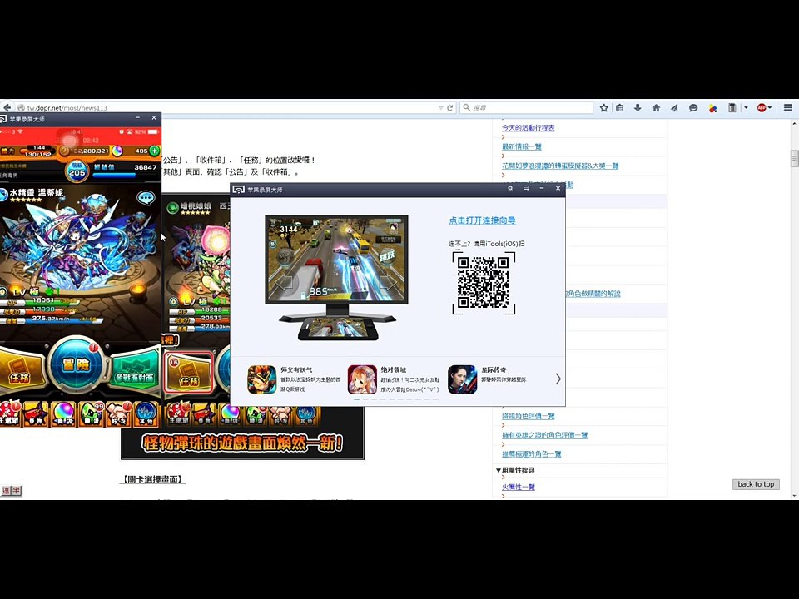Tap the 轉蛋 green egg icon in bottom bar
The image size is (799, 599).
(91, 413)
